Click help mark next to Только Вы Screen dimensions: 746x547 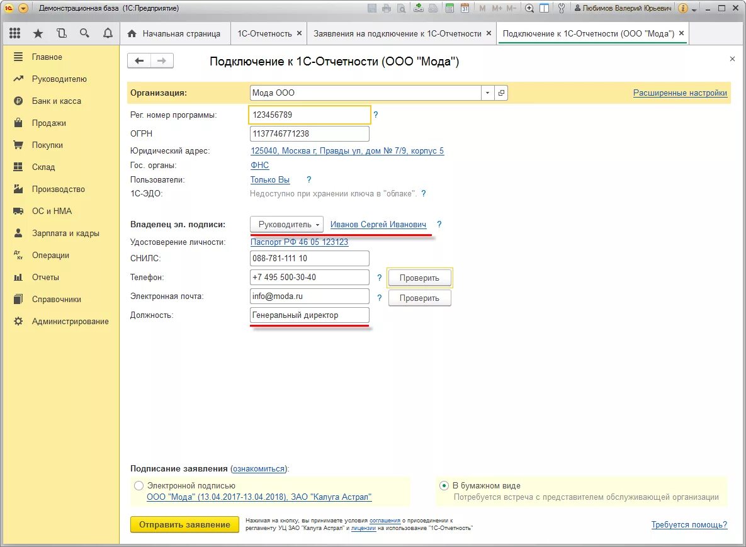pos(309,179)
